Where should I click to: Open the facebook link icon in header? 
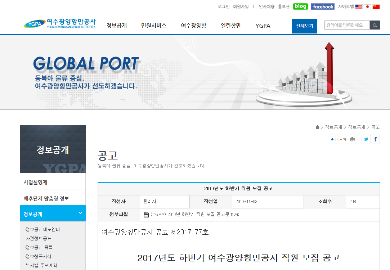[x=323, y=6]
